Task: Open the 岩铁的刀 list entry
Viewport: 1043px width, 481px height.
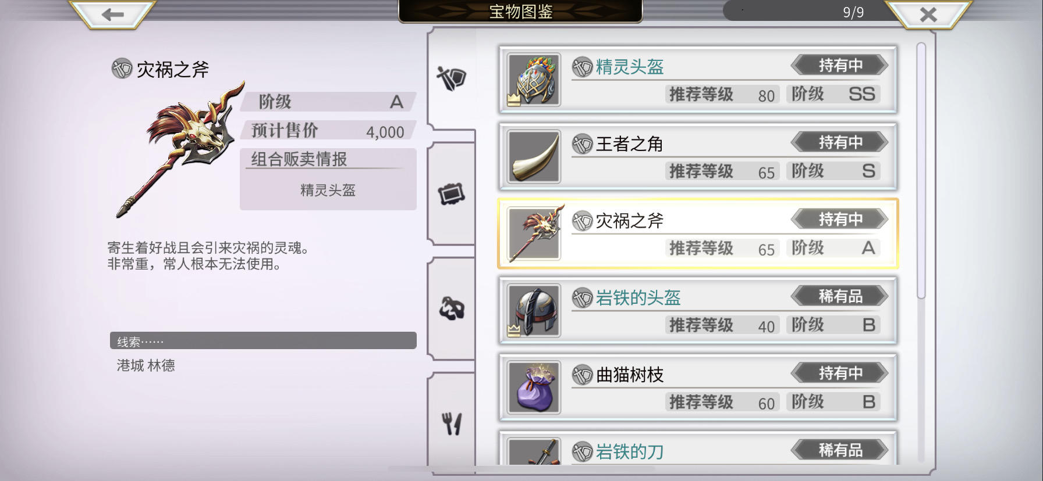Action: click(698, 449)
